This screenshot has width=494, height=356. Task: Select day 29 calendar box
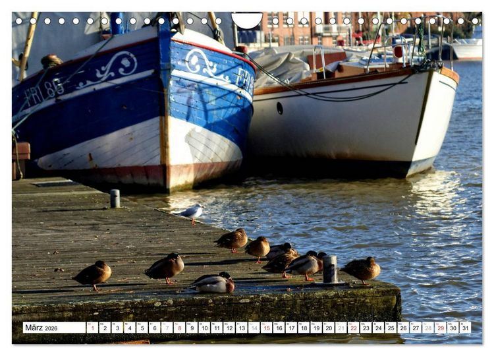point(441,327)
